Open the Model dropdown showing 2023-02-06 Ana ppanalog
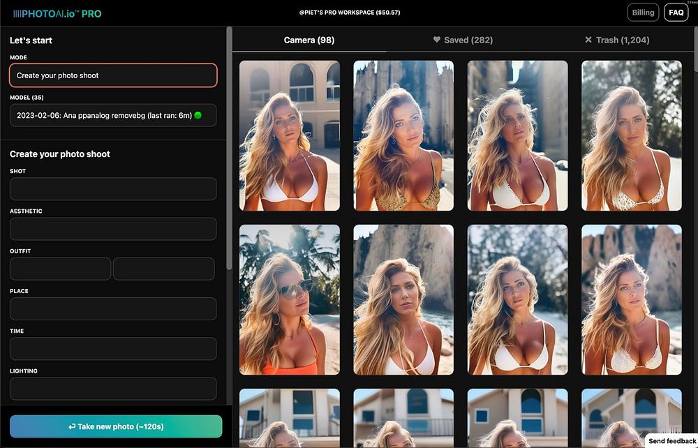This screenshot has width=698, height=448. [113, 115]
